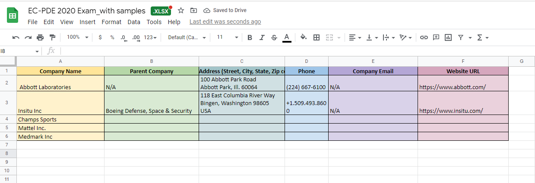This screenshot has height=183, width=535.
Task: Open vertical align dropdown
Action: coord(372,37)
